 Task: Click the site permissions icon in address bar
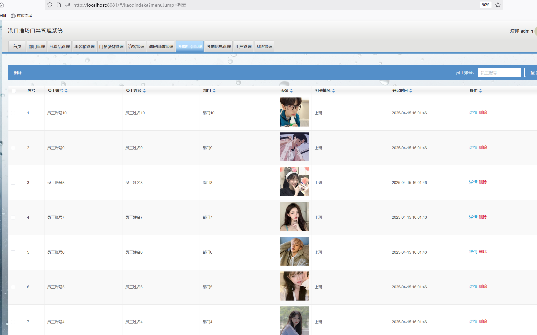tap(68, 5)
